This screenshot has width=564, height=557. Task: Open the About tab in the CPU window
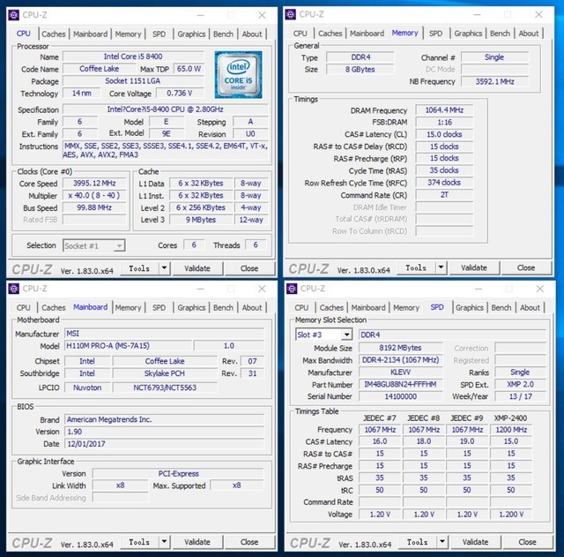click(252, 34)
